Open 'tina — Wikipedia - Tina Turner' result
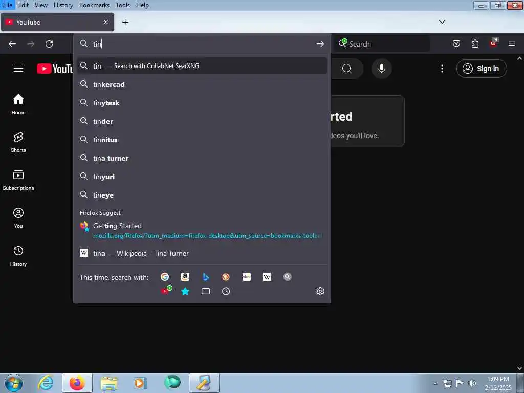This screenshot has height=393, width=524. (x=202, y=253)
